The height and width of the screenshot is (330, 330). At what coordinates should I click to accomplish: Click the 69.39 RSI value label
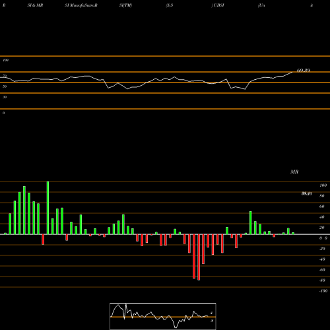(x=304, y=71)
